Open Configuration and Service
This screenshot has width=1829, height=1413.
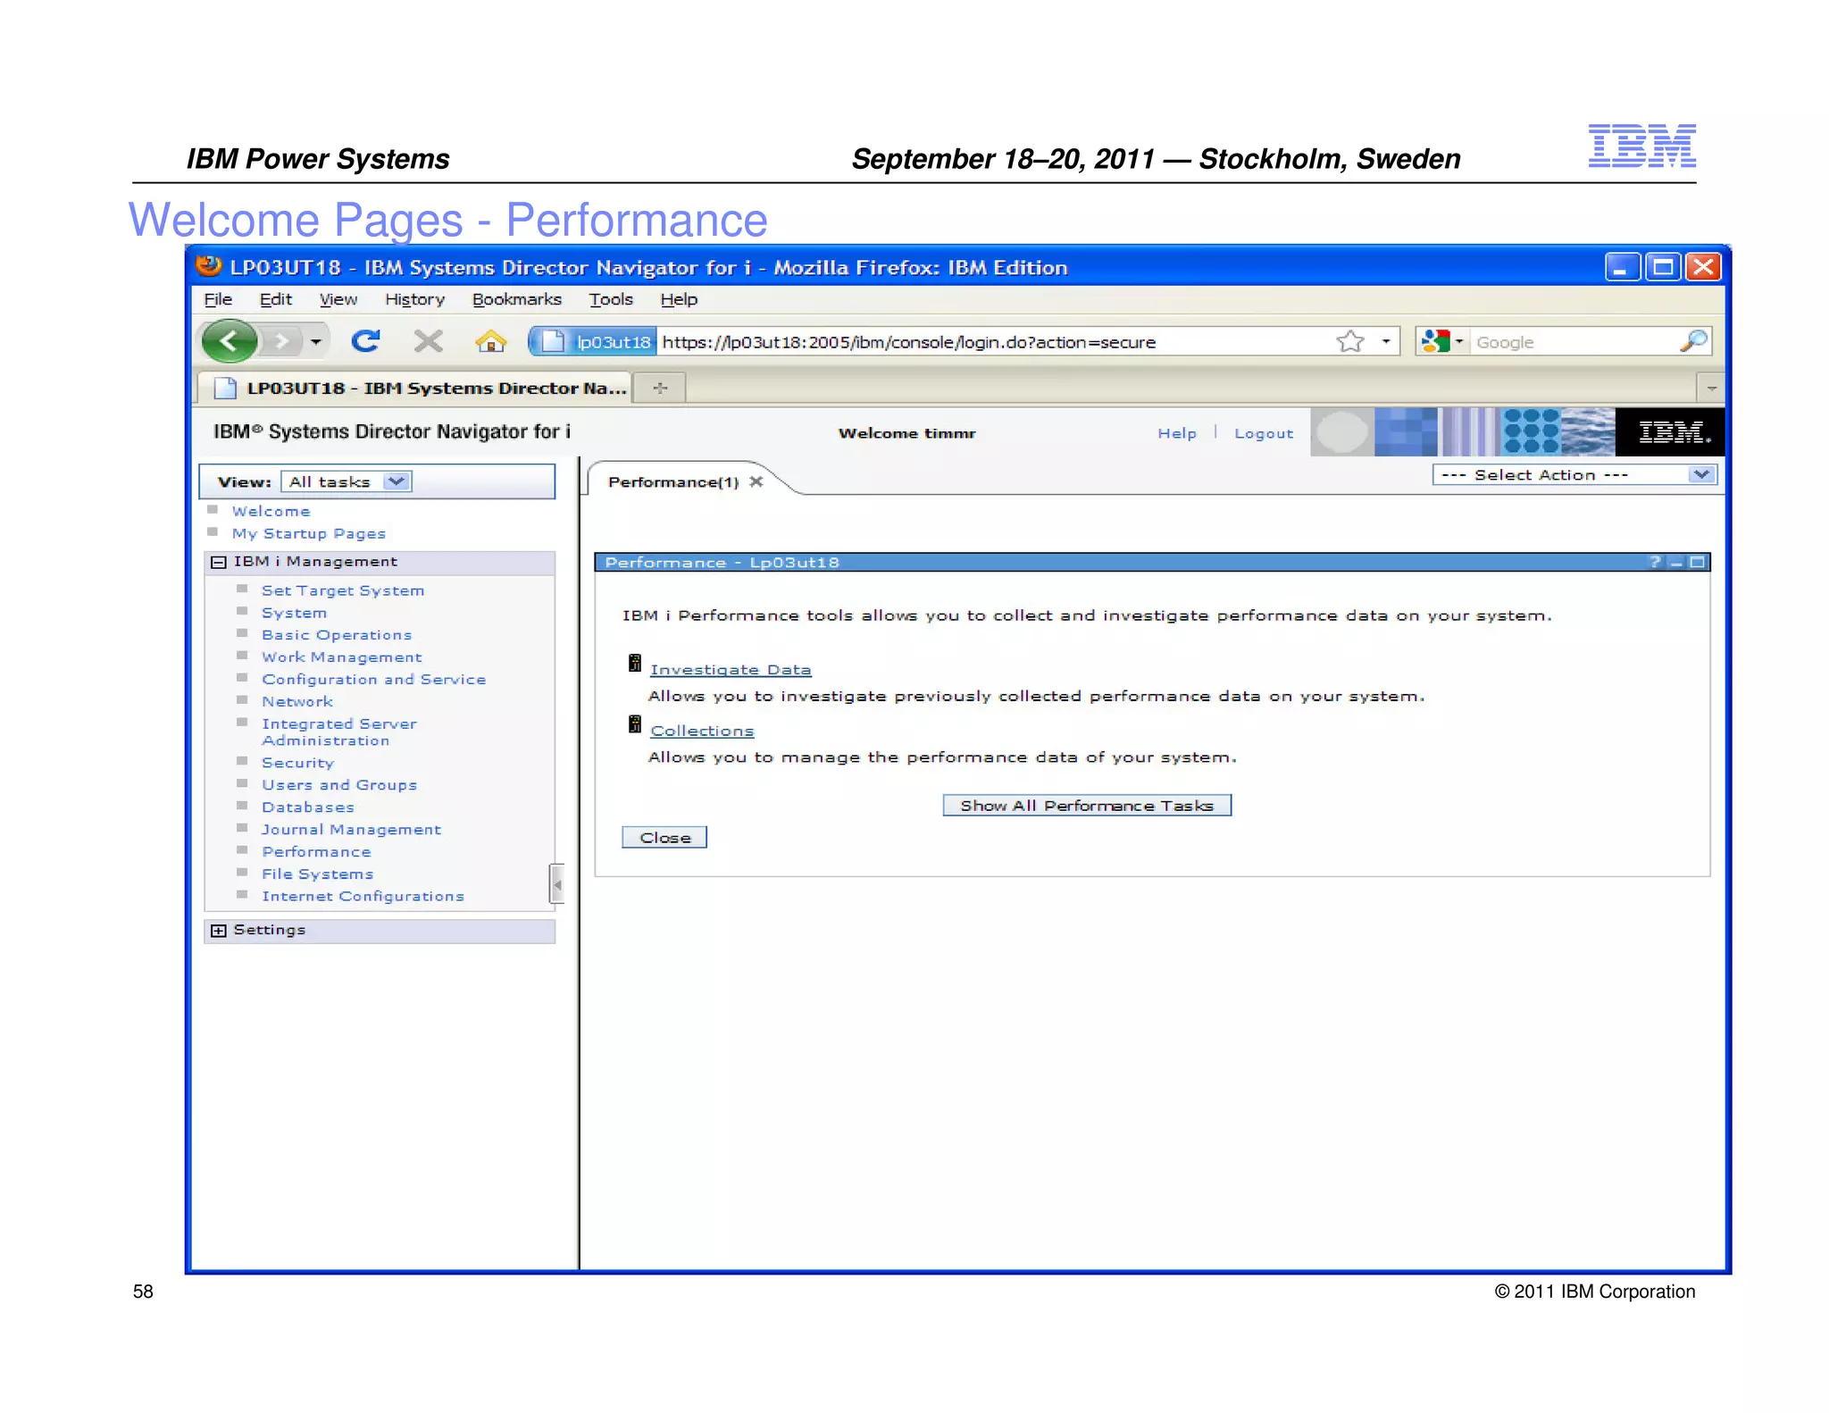click(373, 680)
